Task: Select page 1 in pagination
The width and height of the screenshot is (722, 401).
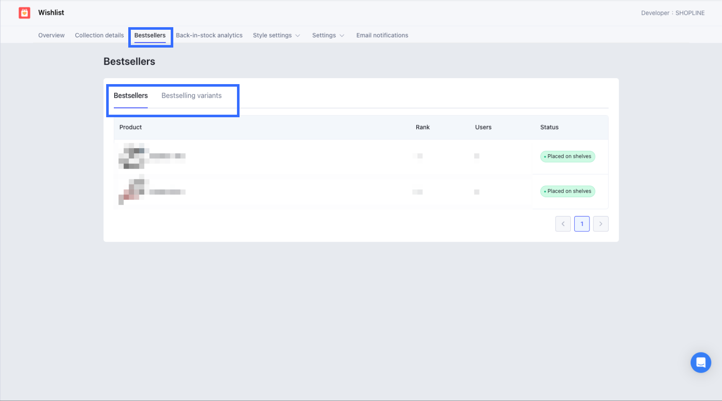Action: point(582,224)
